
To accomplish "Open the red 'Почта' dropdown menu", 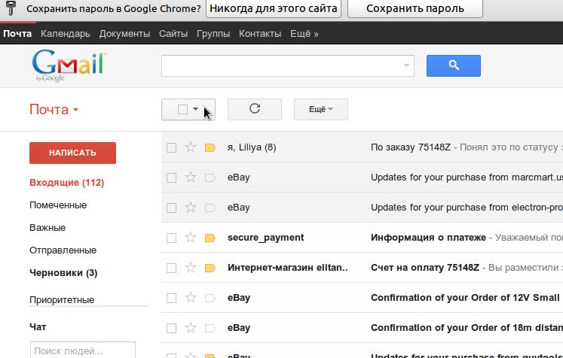I will tap(54, 110).
